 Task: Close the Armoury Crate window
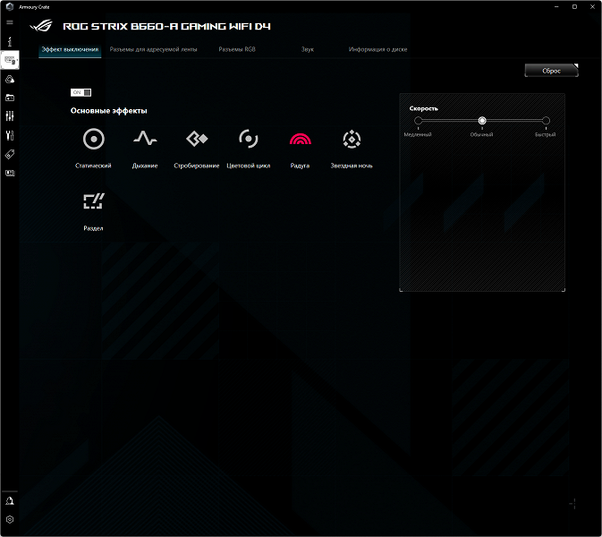592,6
